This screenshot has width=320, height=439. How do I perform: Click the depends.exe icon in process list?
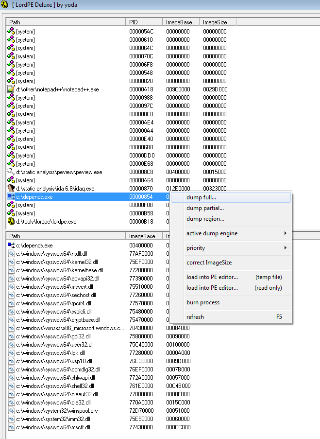pyautogui.click(x=11, y=197)
